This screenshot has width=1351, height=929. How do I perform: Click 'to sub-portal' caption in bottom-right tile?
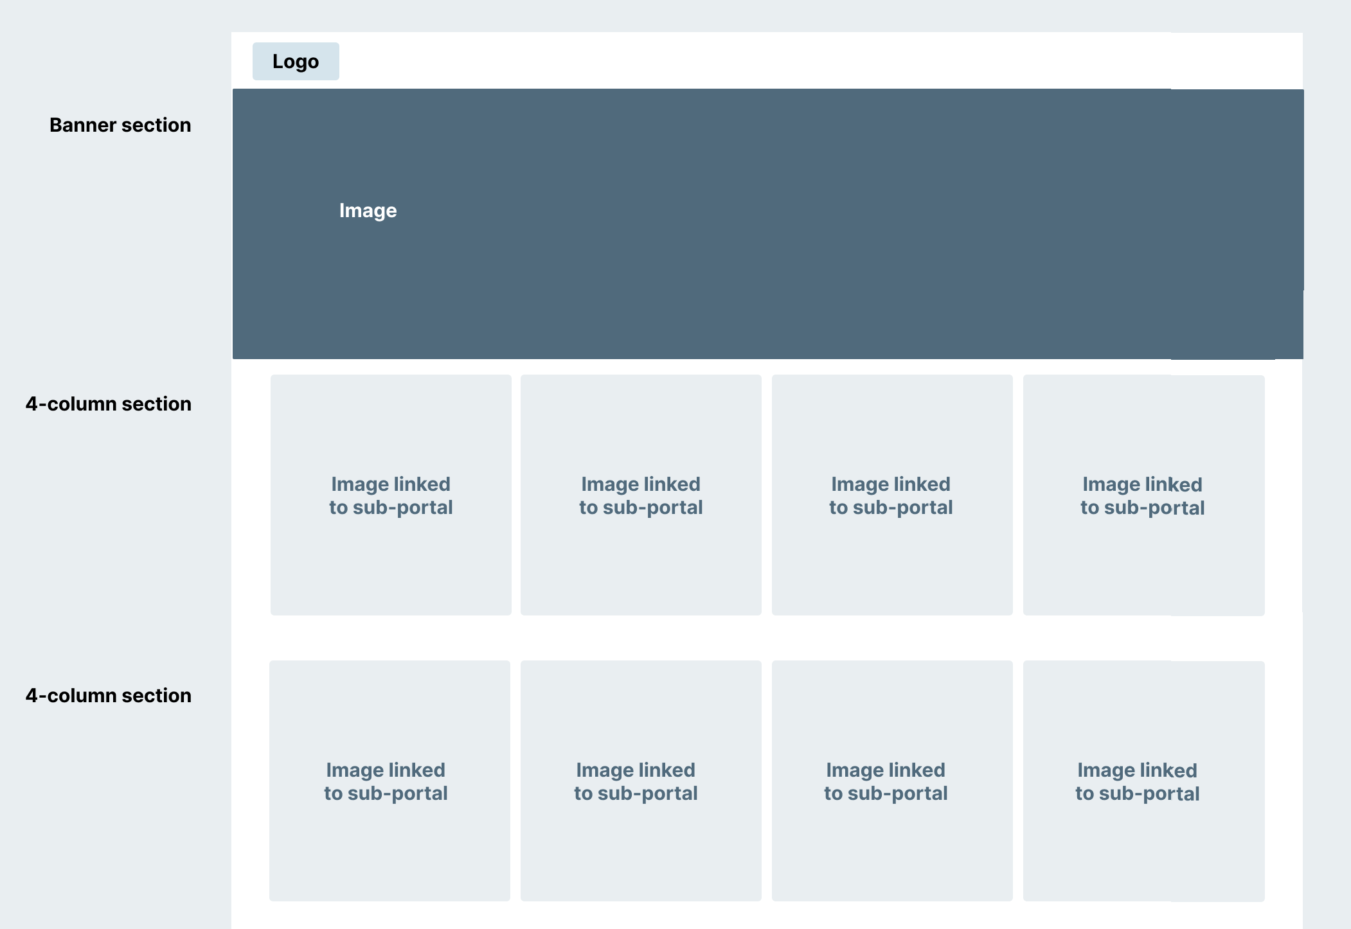[1137, 793]
